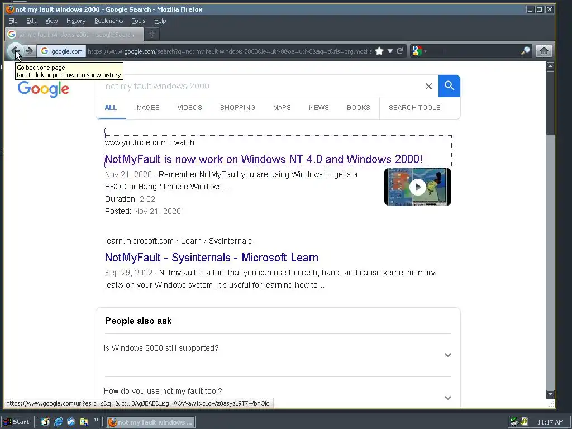Click the first Quick Launch taskbar icon
Viewport: 572px width, 429px height.
pyautogui.click(x=45, y=422)
